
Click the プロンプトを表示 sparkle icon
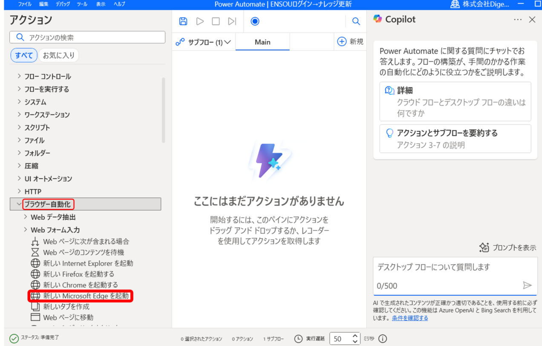pos(484,247)
